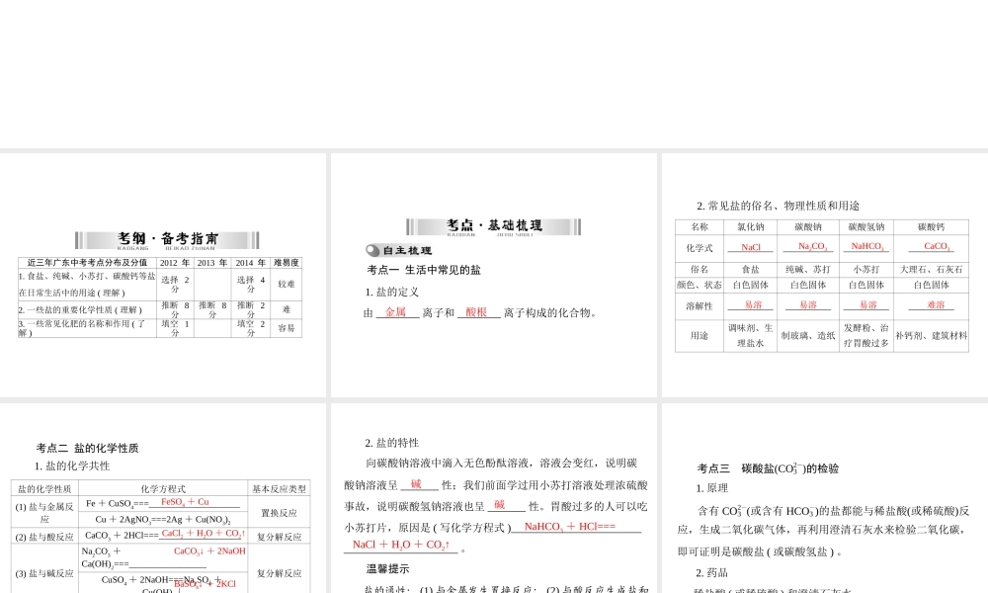Viewport: 988px width, 593px height.
Task: Click the line 1. 盐的化学共性
Action: 72,466
